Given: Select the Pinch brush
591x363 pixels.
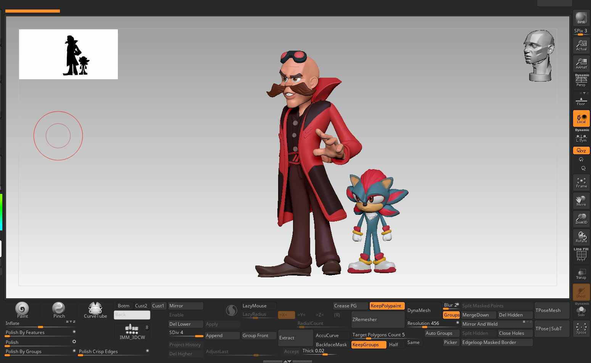Looking at the screenshot, I should pos(59,310).
